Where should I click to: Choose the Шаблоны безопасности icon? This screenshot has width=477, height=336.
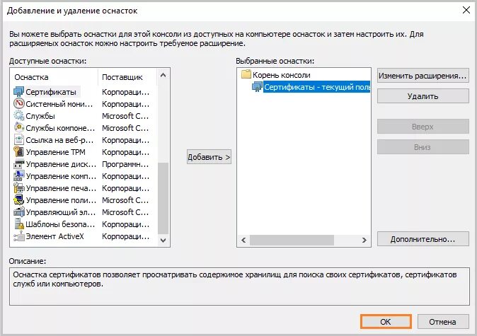(19, 224)
